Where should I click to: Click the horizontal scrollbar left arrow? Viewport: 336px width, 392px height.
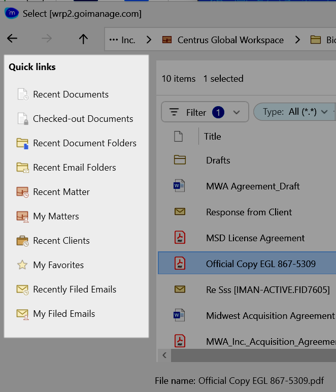(x=164, y=355)
